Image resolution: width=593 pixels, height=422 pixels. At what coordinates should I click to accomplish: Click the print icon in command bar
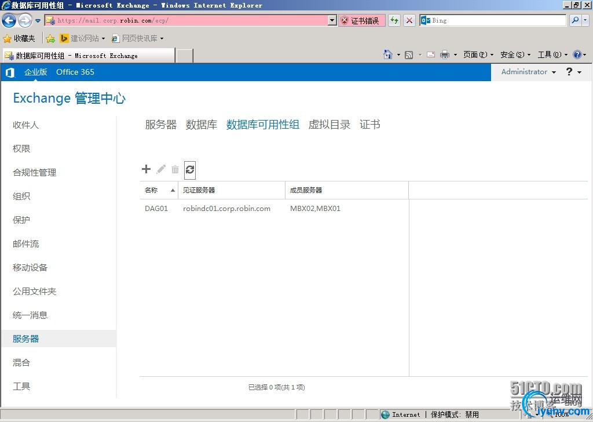[x=445, y=54]
